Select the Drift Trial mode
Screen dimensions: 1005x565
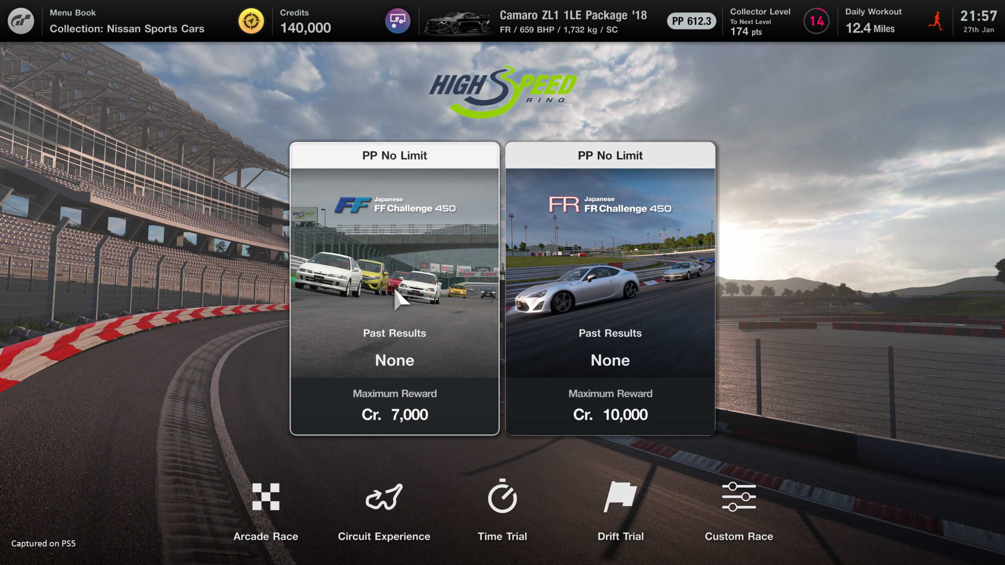(621, 510)
